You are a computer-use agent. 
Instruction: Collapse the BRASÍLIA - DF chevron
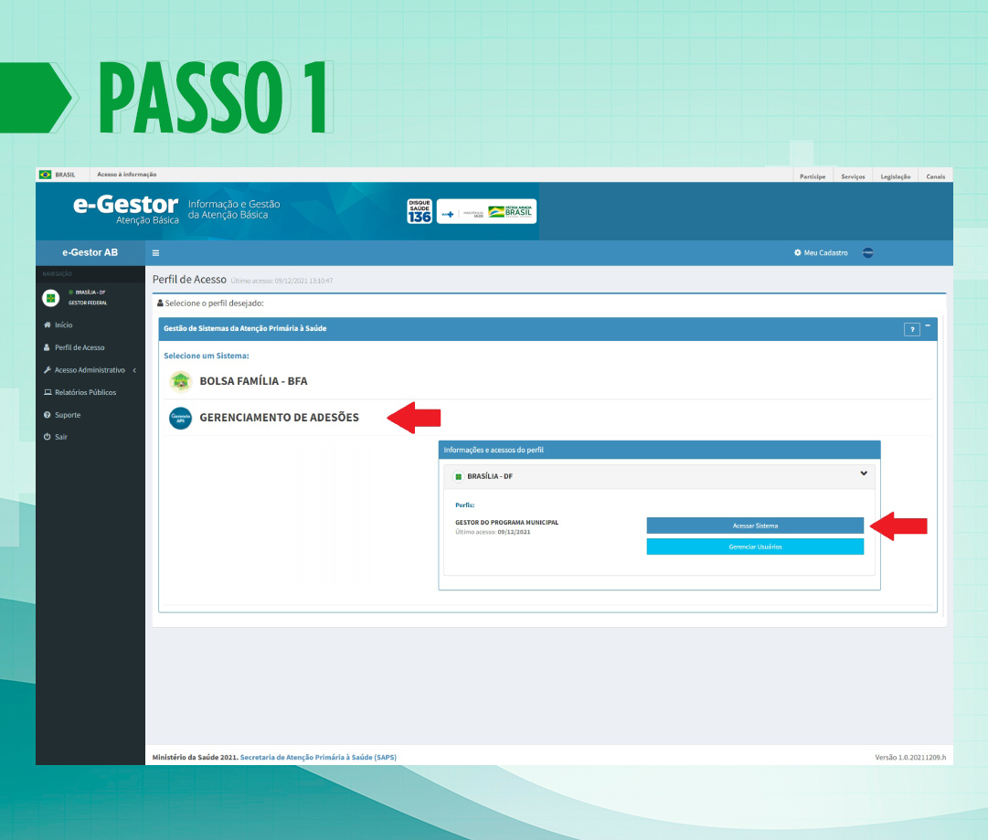pos(864,473)
